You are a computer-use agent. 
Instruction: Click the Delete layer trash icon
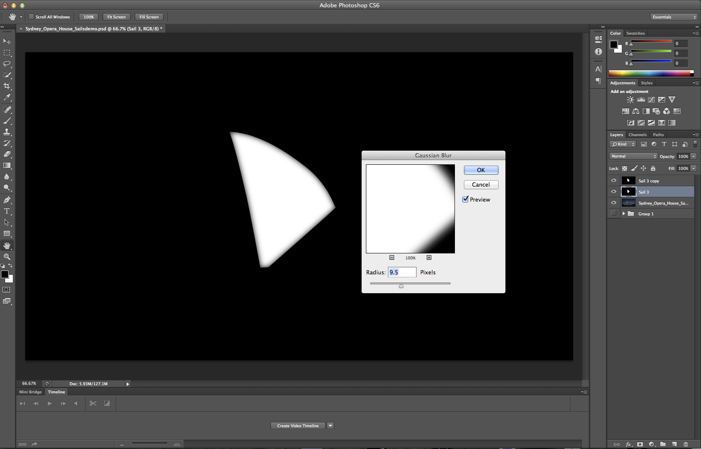point(686,444)
